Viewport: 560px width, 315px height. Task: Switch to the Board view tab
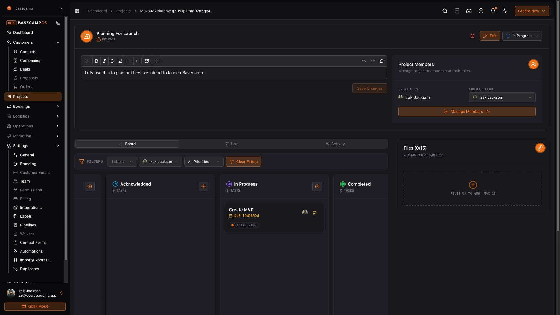pos(127,144)
